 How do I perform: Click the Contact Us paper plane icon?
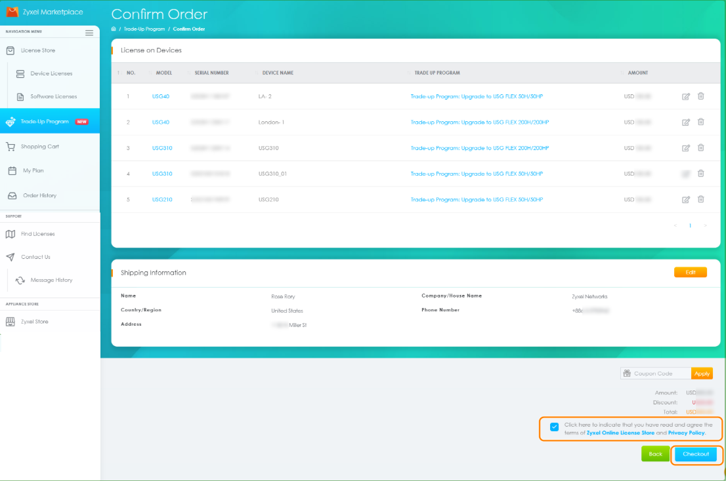coord(11,257)
